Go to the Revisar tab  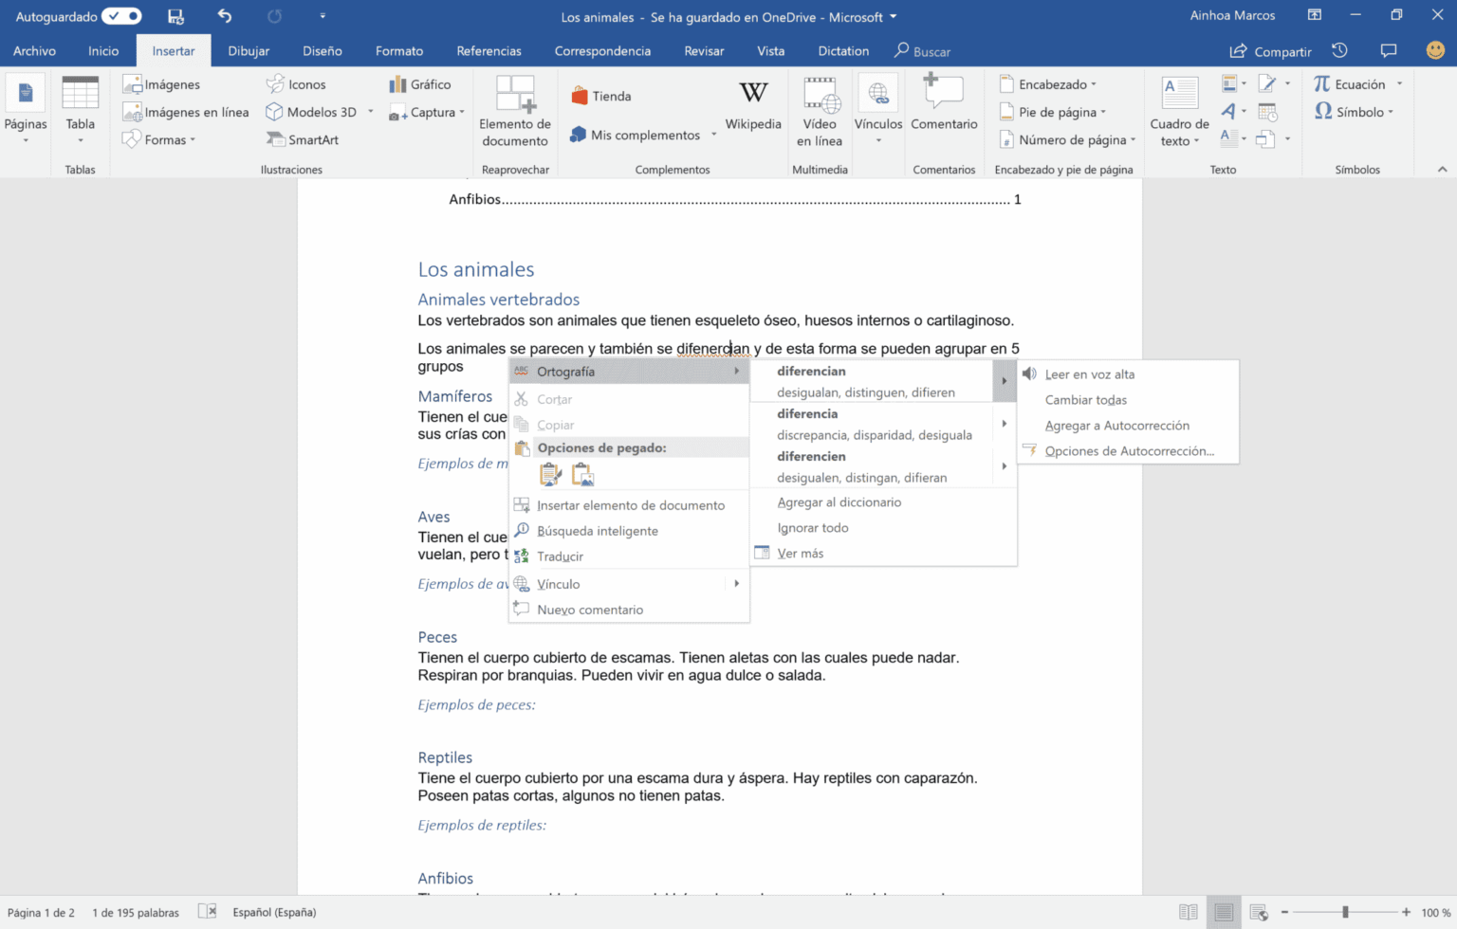click(x=704, y=51)
